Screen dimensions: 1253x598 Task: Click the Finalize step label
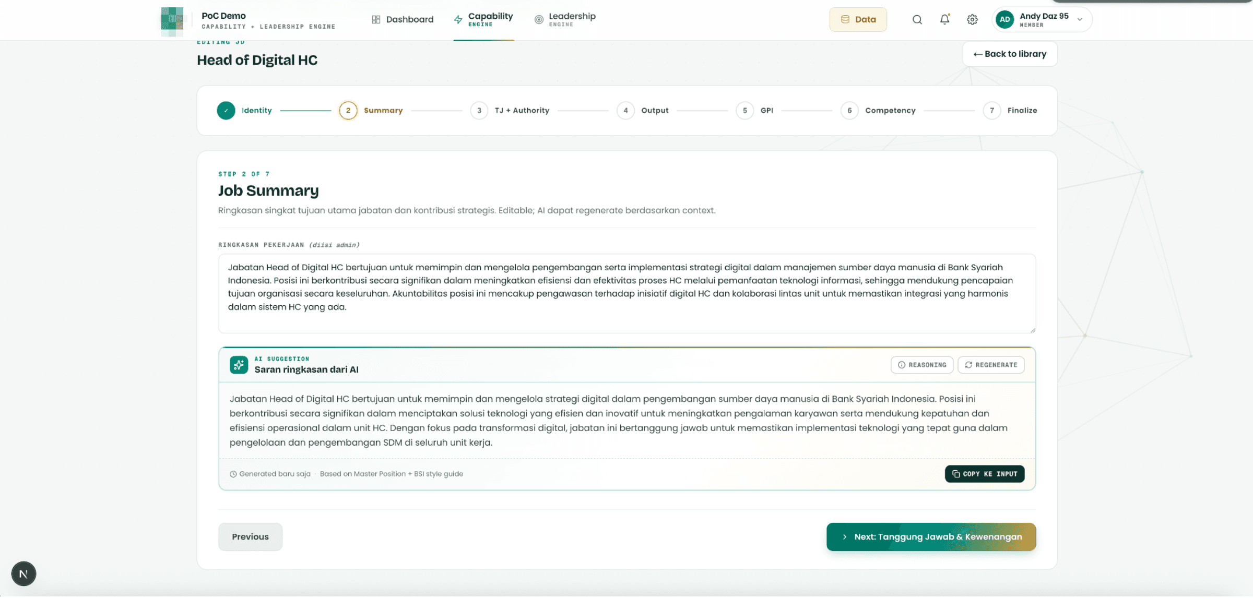pos(1022,111)
